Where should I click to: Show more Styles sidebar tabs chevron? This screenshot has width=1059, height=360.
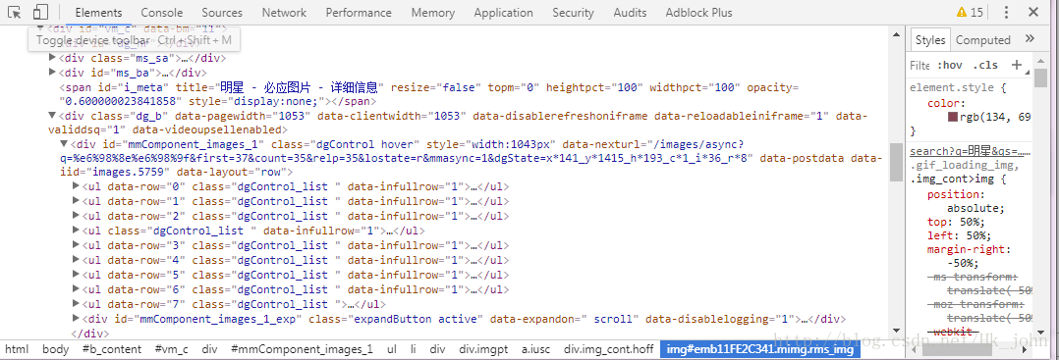pyautogui.click(x=1030, y=39)
